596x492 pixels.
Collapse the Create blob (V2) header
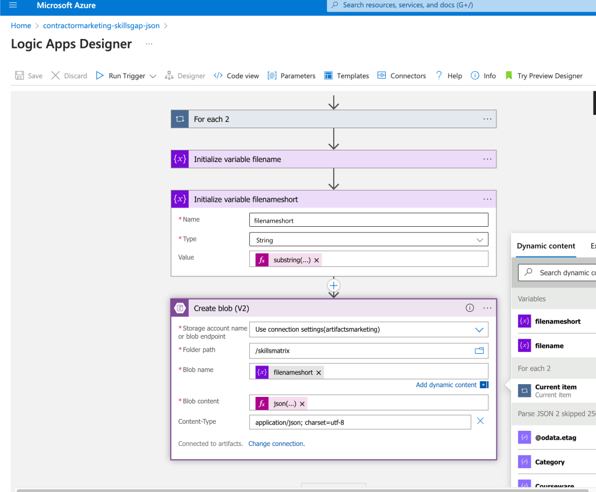tap(334, 308)
